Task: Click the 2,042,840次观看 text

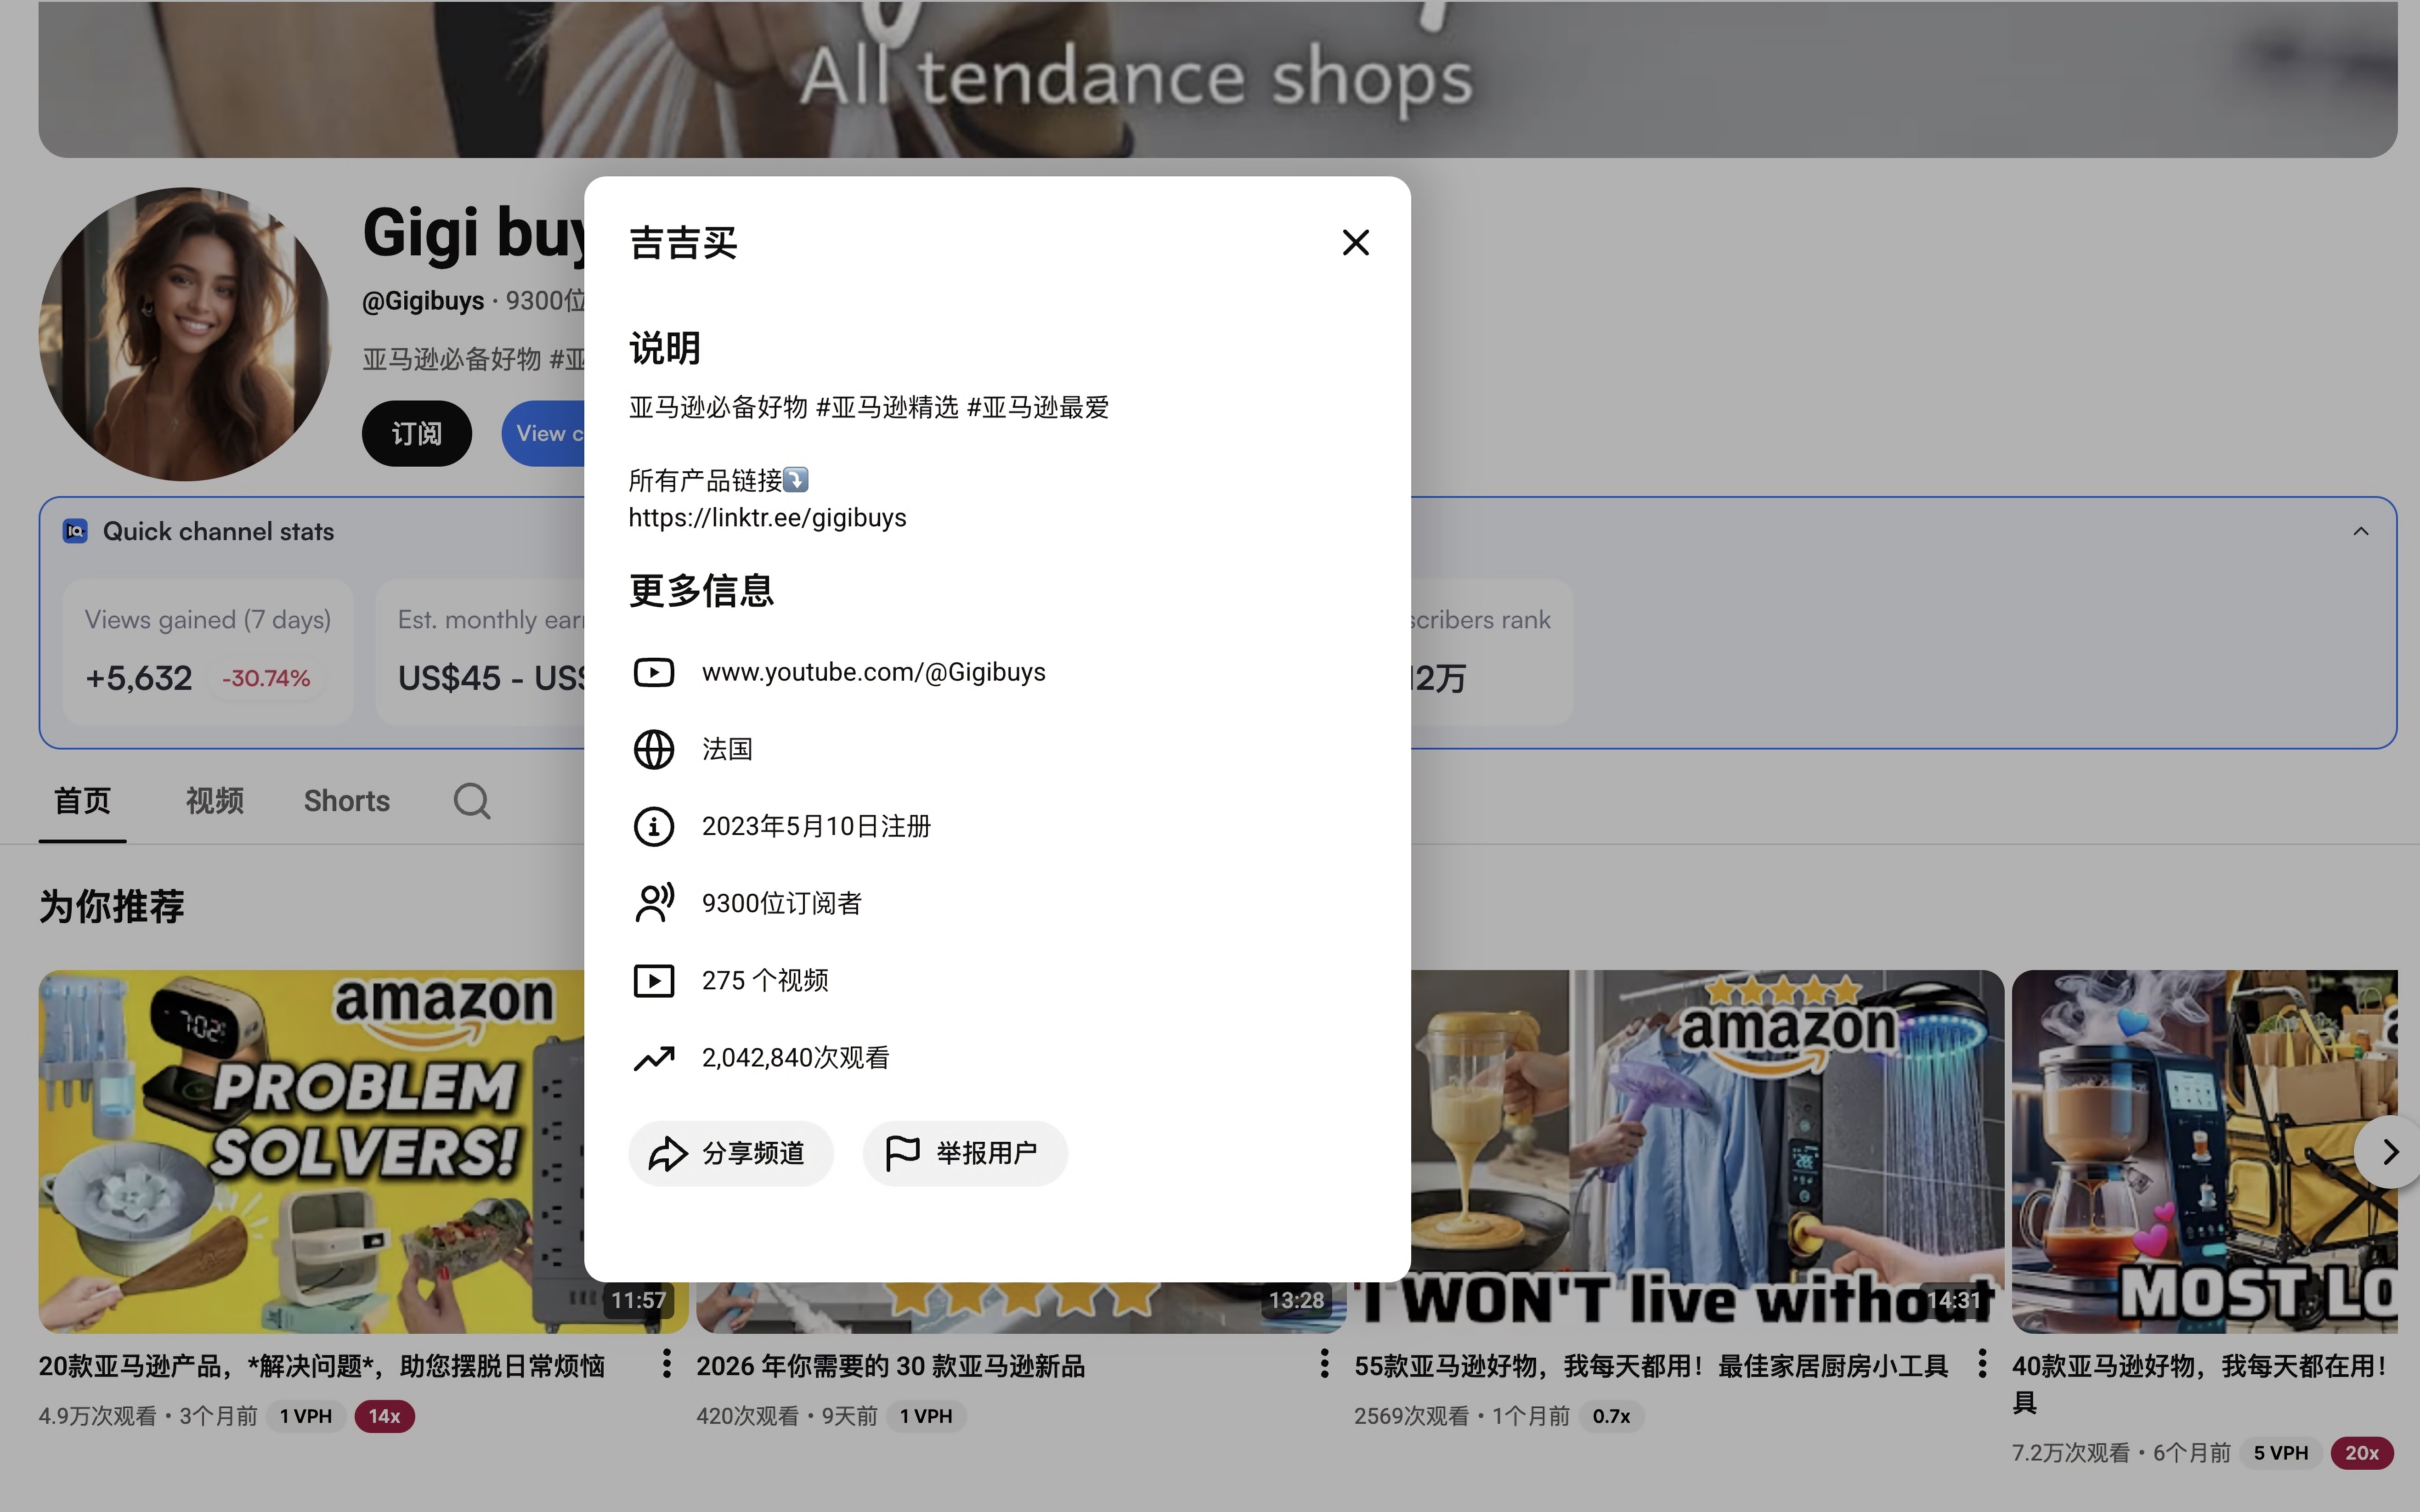Action: pos(795,1058)
